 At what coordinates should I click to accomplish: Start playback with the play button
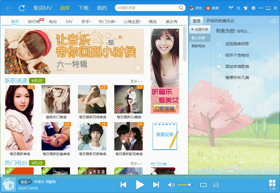click(x=140, y=185)
